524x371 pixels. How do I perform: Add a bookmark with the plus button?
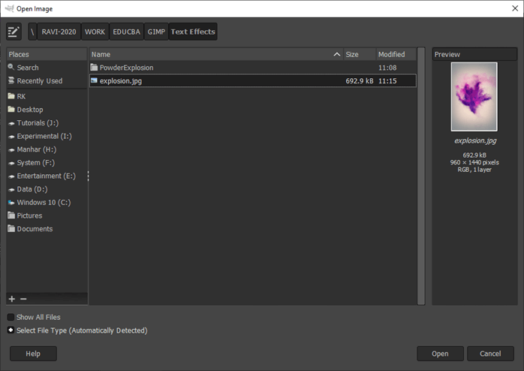(12, 299)
